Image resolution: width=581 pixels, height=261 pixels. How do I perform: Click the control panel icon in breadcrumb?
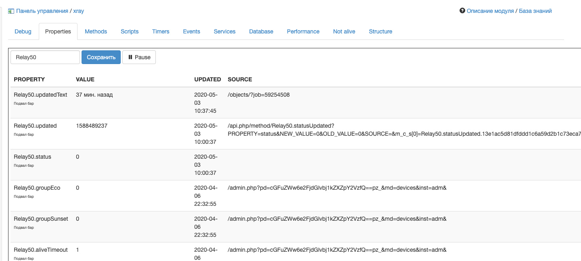(11, 11)
